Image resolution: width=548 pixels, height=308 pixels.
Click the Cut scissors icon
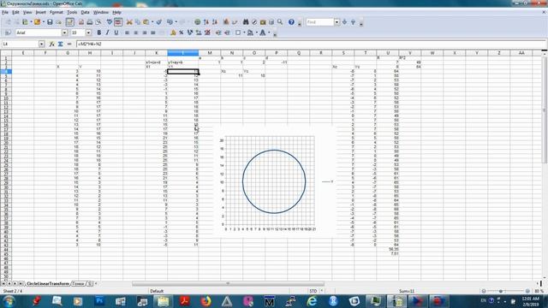(129, 22)
